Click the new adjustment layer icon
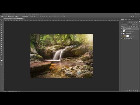 pyautogui.click(x=132, y=91)
